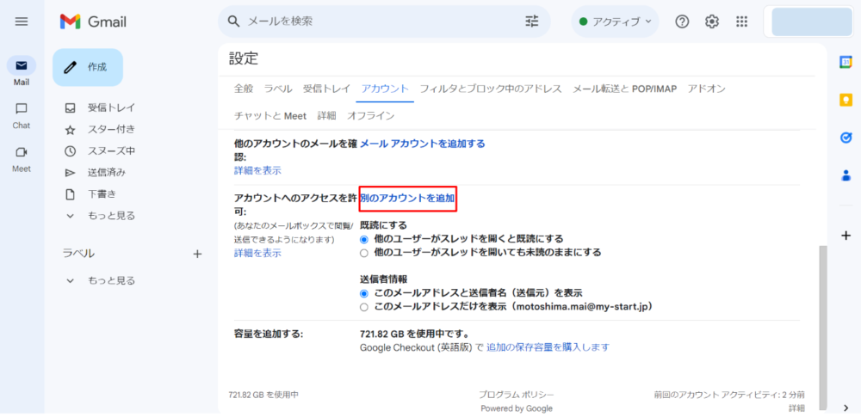Screen dimensions: 861x417
Task: Open Google Keep side panel icon
Action: coord(846,100)
